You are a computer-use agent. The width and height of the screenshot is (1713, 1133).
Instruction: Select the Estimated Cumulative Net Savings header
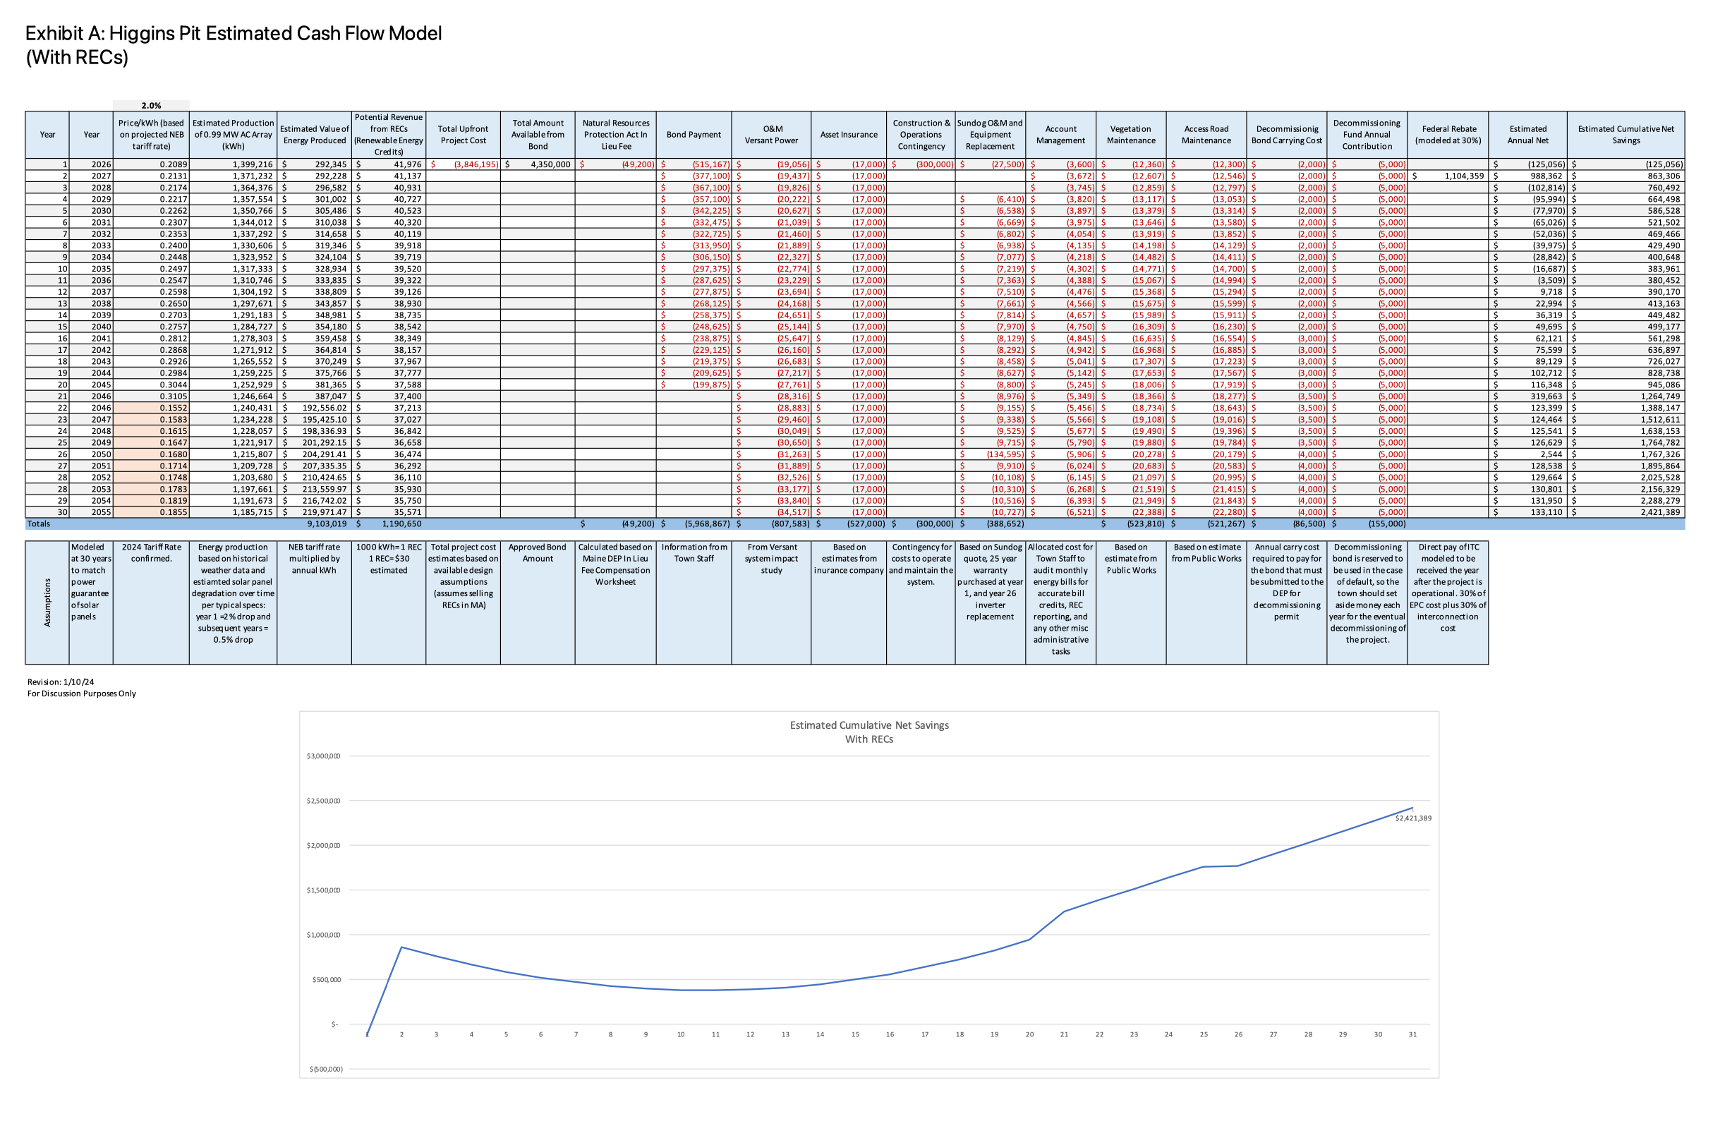coord(1625,135)
